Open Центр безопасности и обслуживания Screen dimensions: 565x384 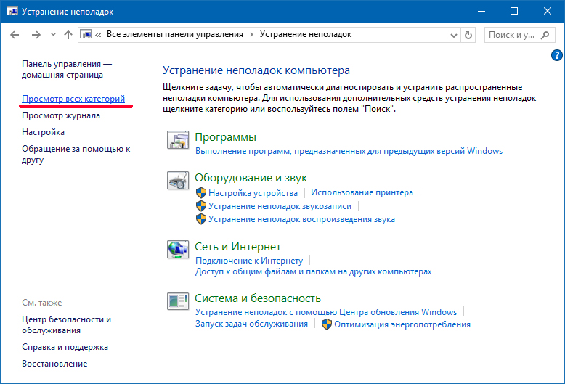(67, 324)
